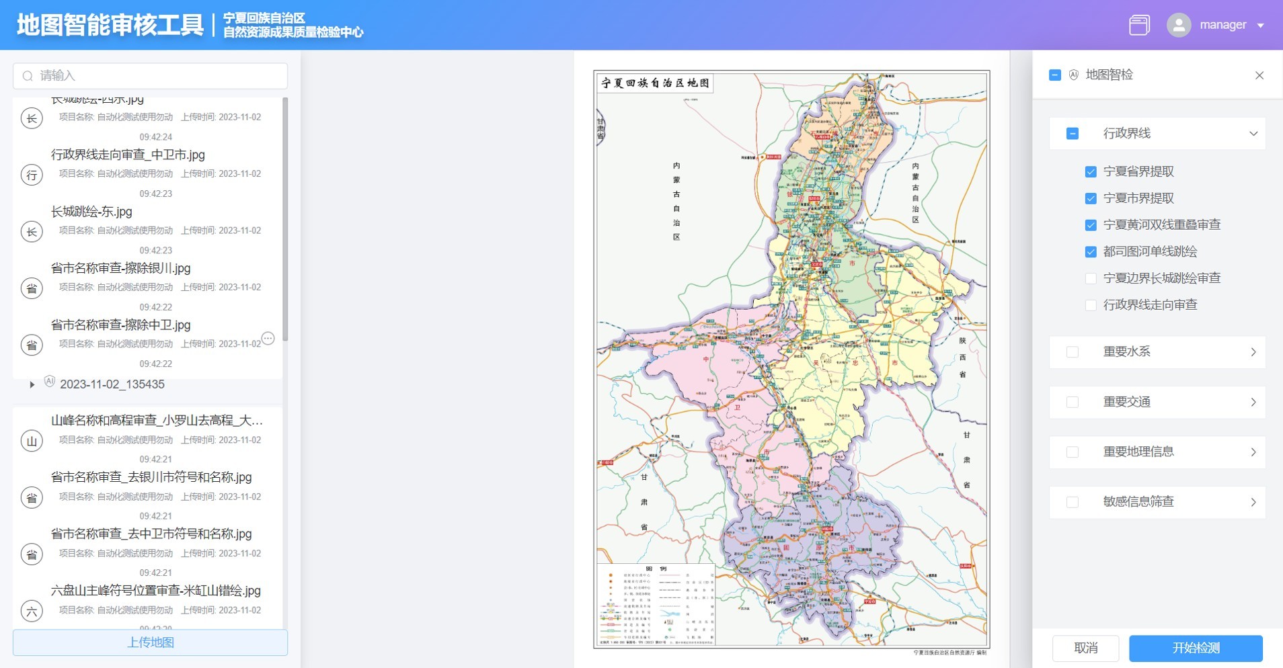Screen dimensions: 1283x668
Task: Click the AI icon beside 地图智检
Action: point(1074,75)
